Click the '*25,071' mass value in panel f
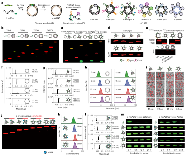 [35, 80]
